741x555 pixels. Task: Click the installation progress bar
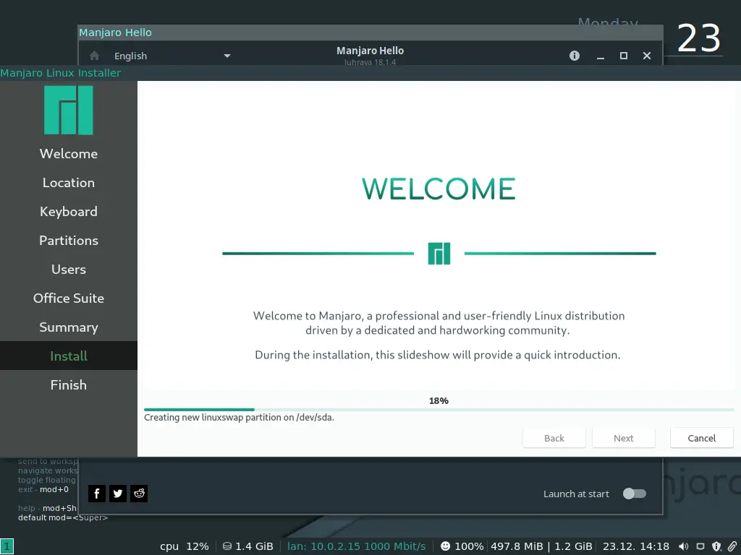click(439, 410)
